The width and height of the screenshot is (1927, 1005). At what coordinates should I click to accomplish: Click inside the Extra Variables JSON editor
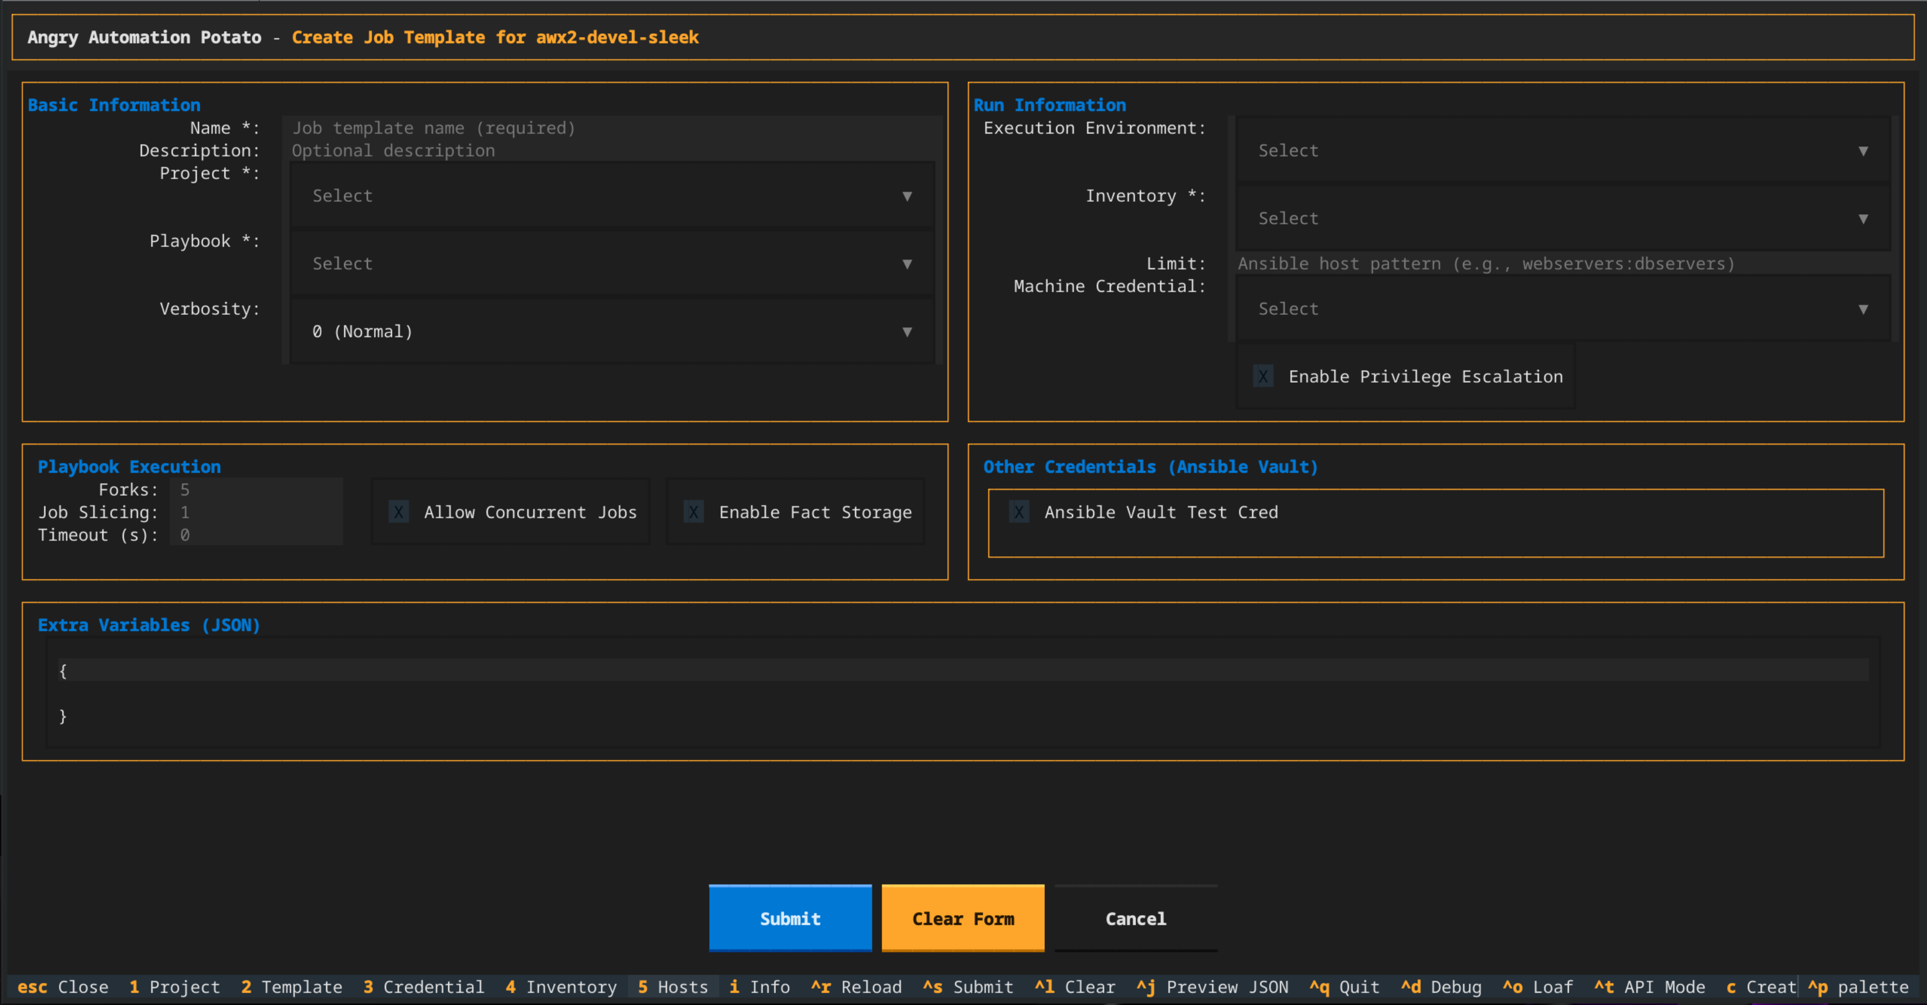coord(963,692)
